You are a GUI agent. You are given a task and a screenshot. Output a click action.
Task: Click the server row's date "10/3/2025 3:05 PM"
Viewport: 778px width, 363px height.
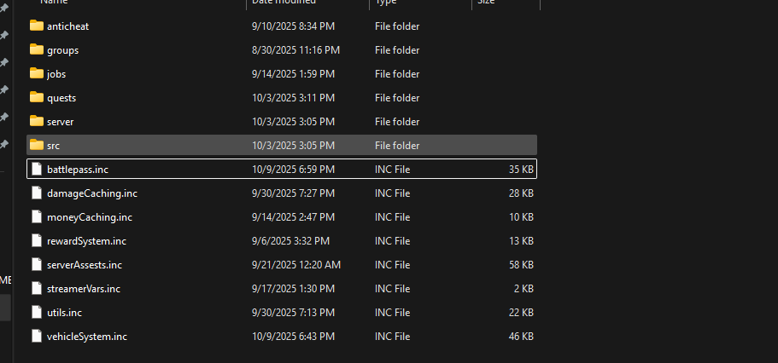(x=293, y=121)
